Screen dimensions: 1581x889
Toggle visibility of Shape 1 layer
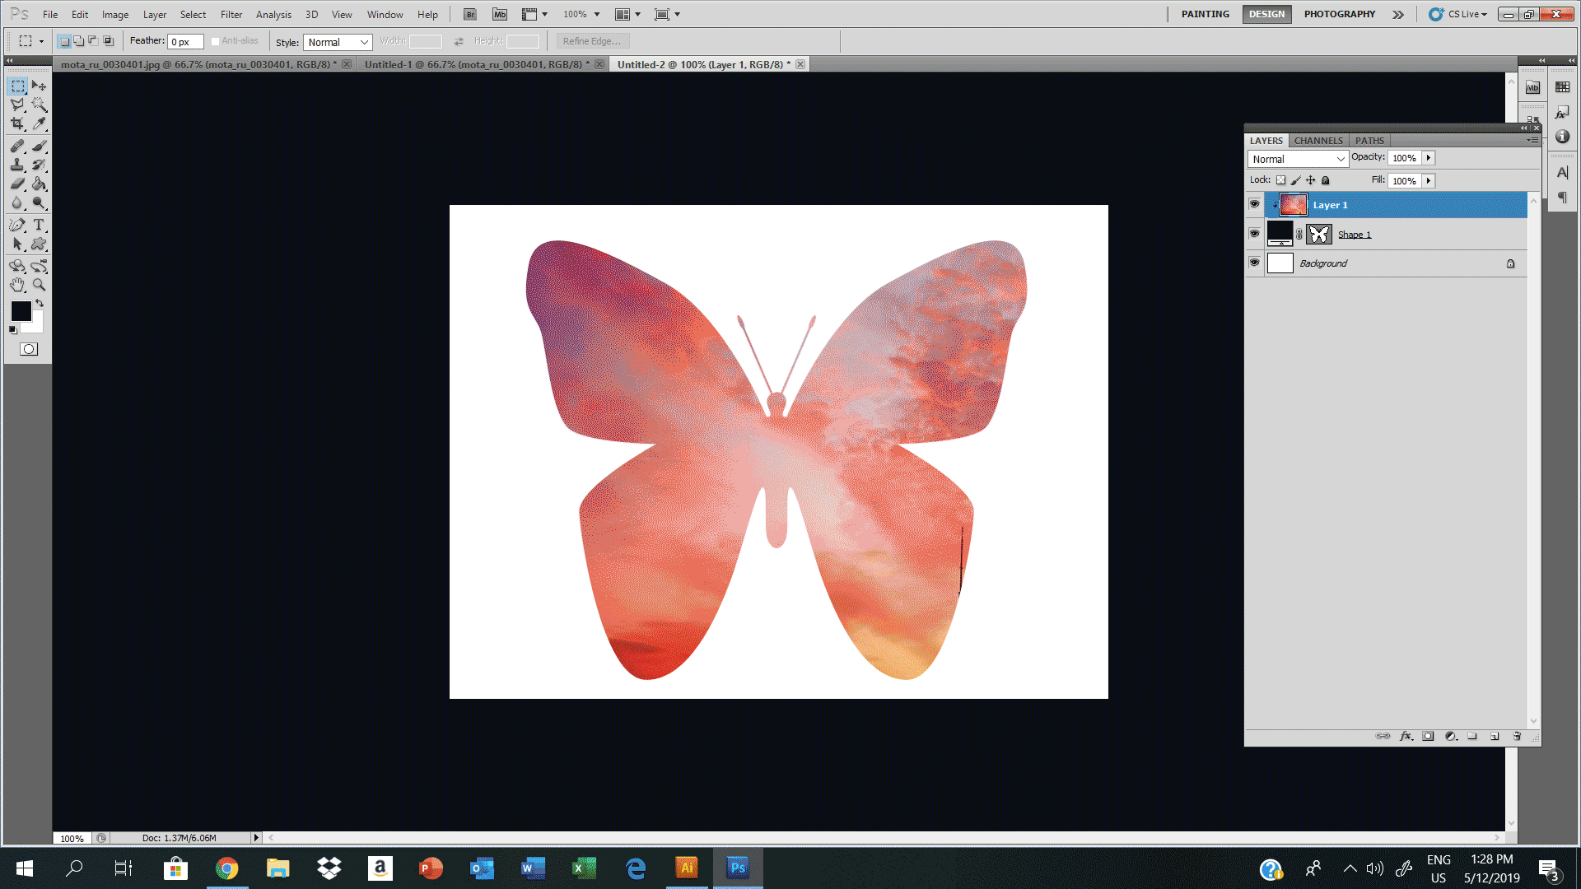coord(1254,234)
